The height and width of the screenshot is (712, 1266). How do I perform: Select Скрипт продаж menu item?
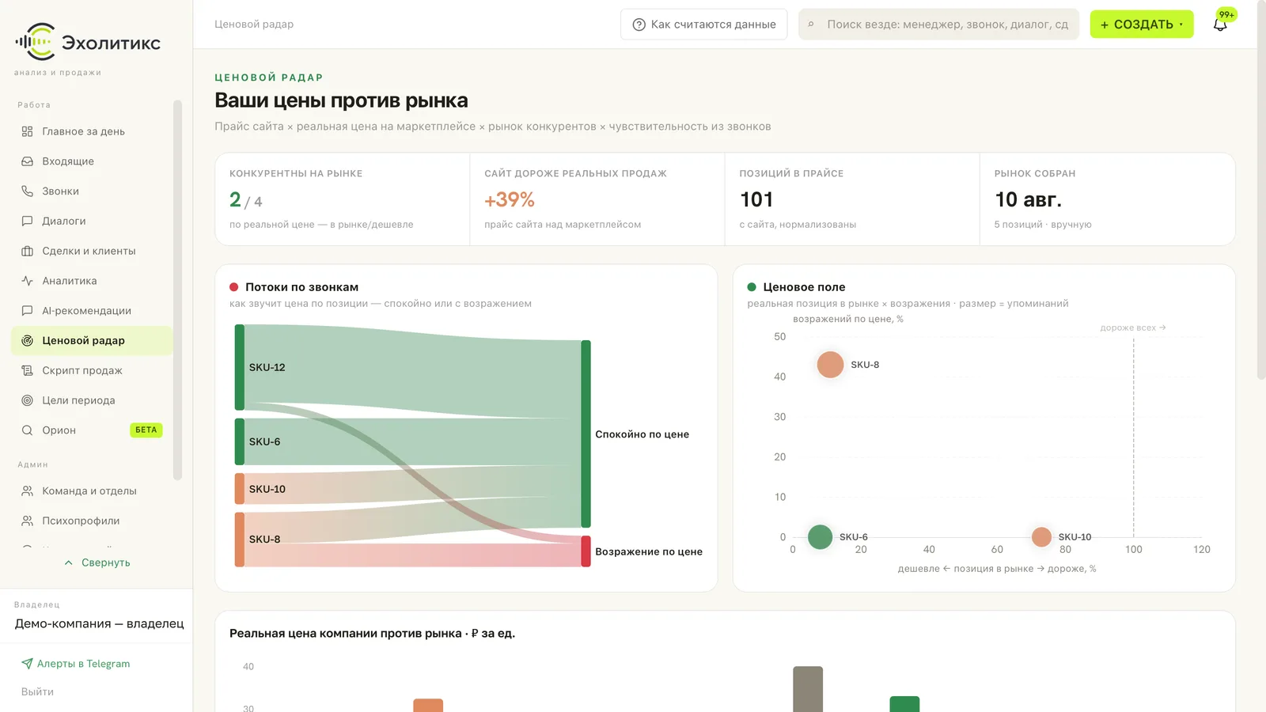92,370
